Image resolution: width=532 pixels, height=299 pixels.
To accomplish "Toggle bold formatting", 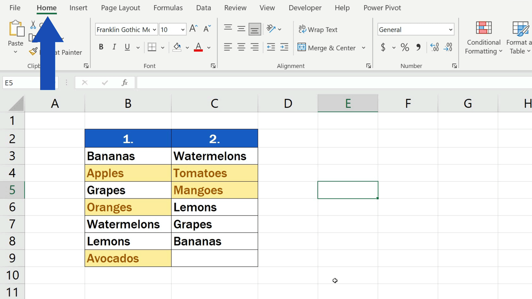I will coord(101,47).
